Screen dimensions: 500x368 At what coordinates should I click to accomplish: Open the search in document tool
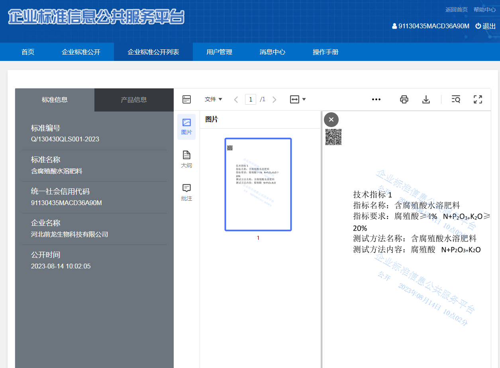(456, 100)
